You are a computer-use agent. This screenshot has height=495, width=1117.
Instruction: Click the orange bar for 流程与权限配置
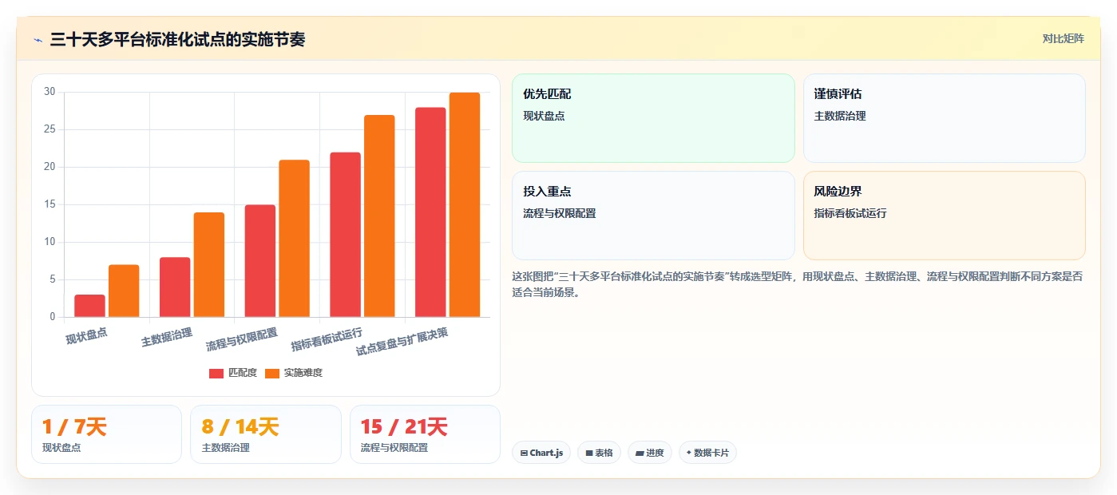pyautogui.click(x=294, y=239)
